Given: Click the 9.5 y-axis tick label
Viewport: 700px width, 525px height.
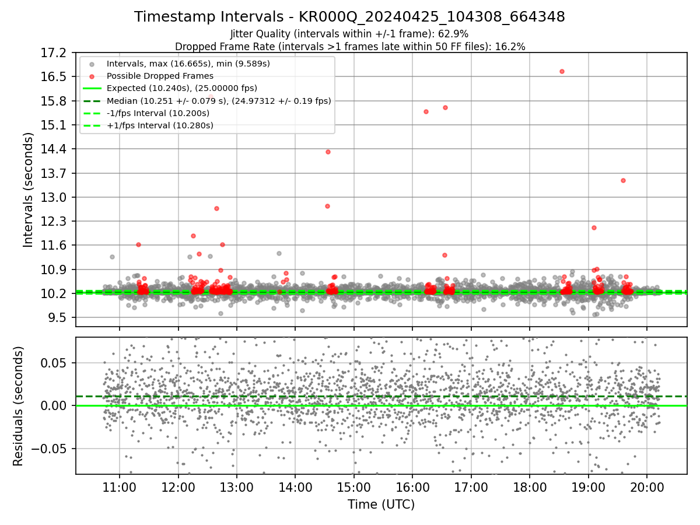Looking at the screenshot, I should (58, 317).
